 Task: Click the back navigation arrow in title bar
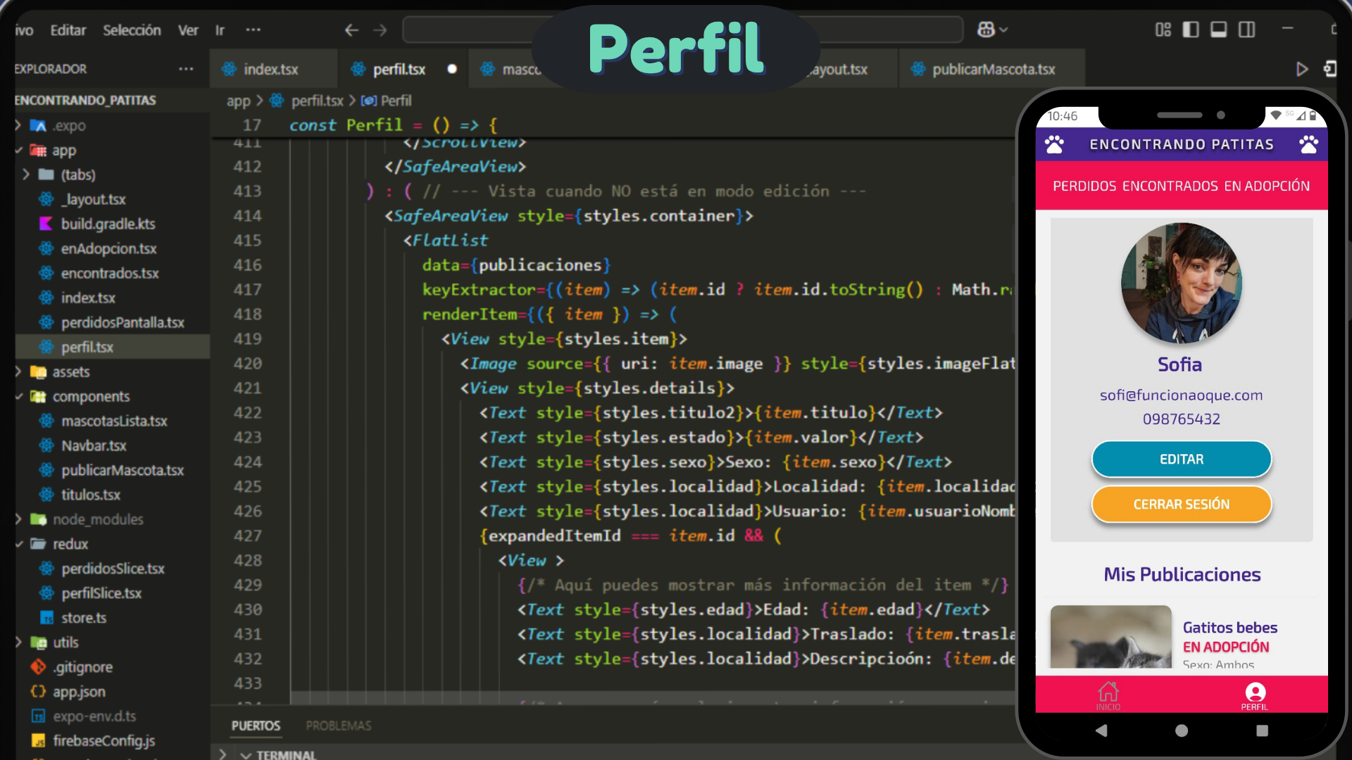click(351, 30)
